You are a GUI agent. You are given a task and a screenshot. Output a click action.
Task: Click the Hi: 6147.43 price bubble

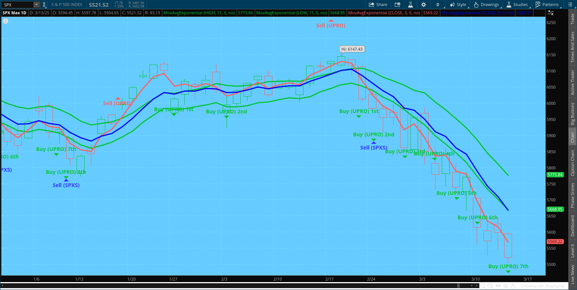coord(352,49)
